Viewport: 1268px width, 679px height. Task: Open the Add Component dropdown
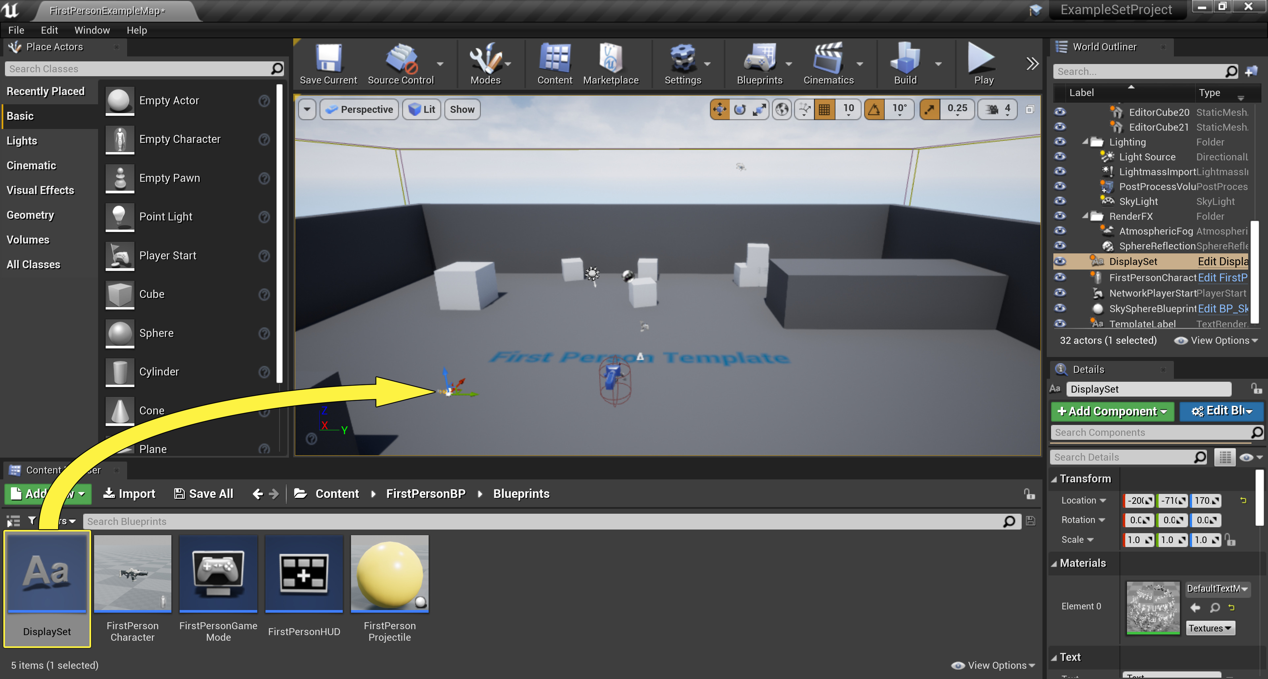(x=1112, y=411)
